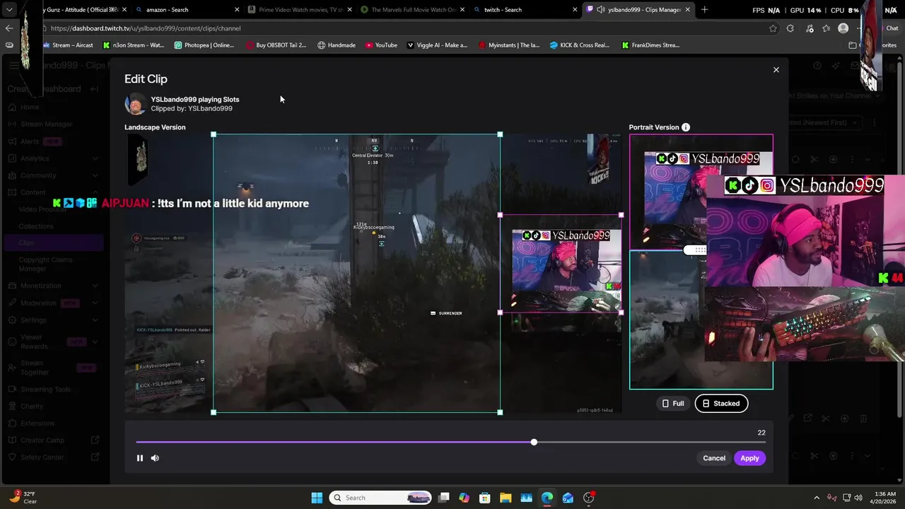The height and width of the screenshot is (509, 905).
Task: Click the YSLbando999 playing Slots title
Action: pos(195,100)
